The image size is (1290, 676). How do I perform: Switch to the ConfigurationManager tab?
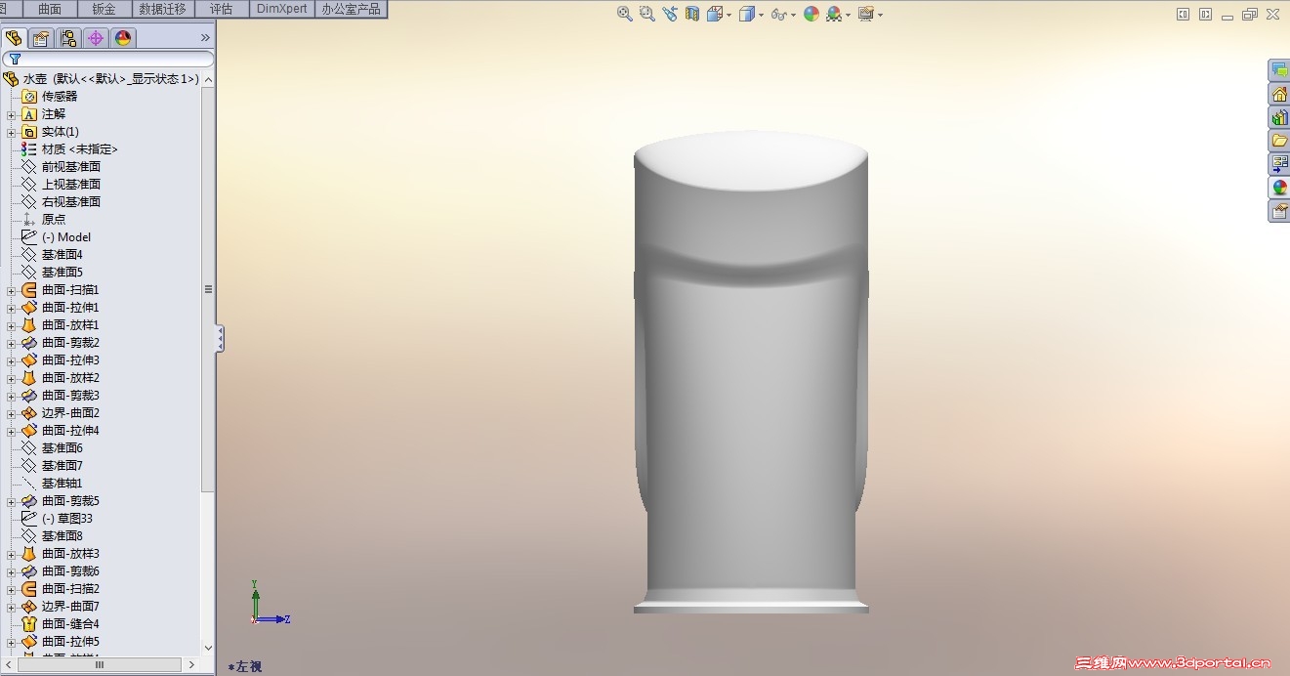68,38
